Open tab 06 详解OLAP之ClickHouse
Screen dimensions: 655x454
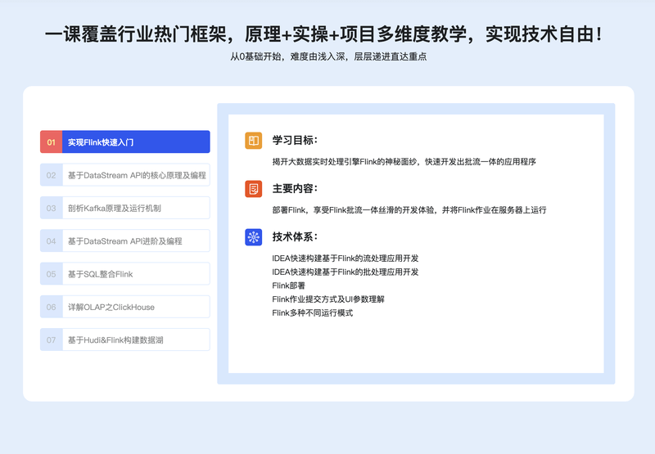[x=125, y=307]
